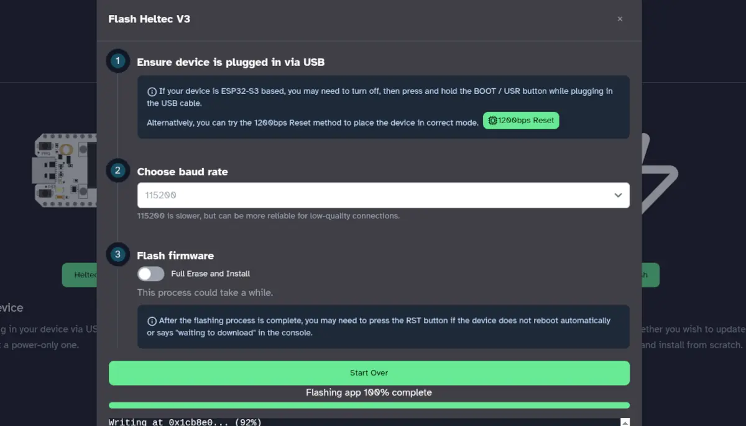Click the step 2 number badge
746x426 pixels.
118,170
